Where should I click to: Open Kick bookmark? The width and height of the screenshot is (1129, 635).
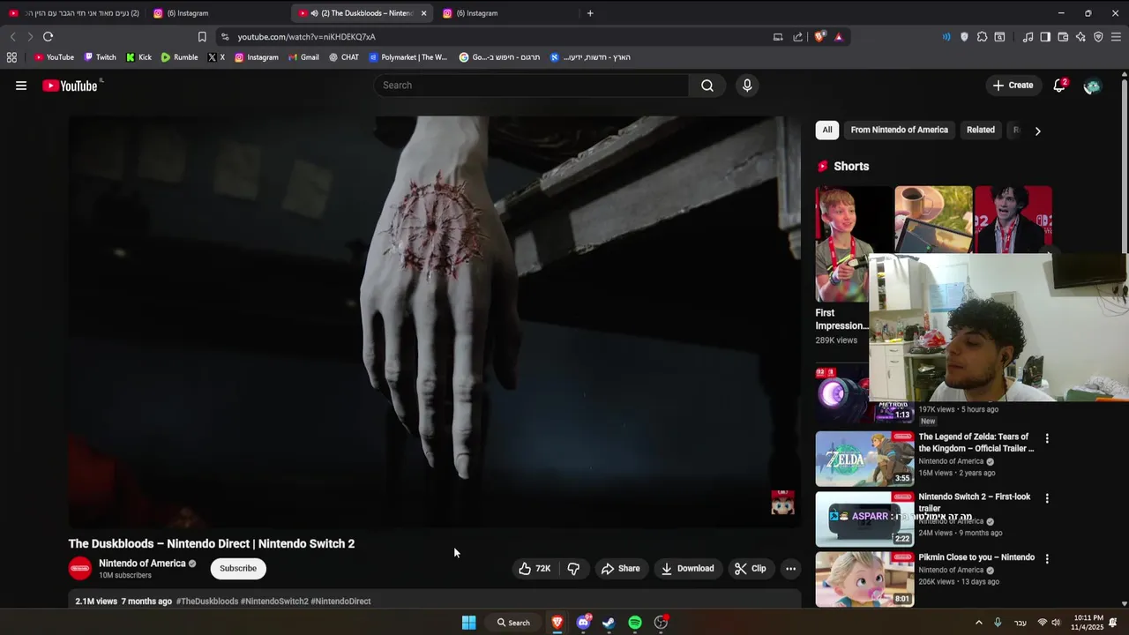[138, 57]
